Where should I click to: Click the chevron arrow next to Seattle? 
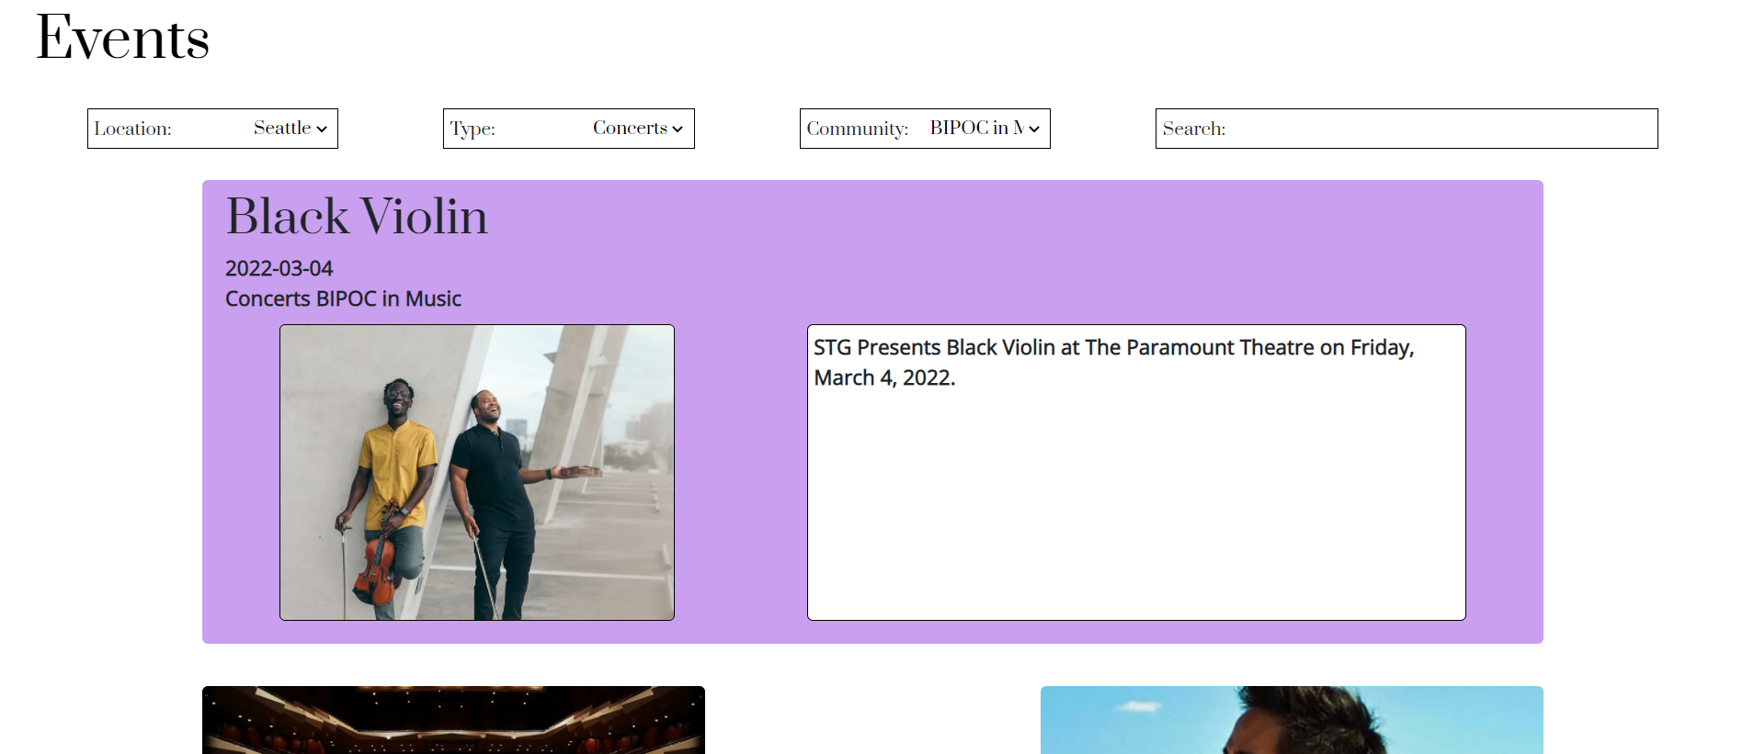pyautogui.click(x=322, y=129)
